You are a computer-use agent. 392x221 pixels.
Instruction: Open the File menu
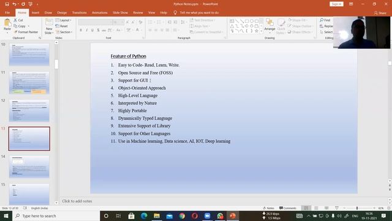(x=7, y=12)
